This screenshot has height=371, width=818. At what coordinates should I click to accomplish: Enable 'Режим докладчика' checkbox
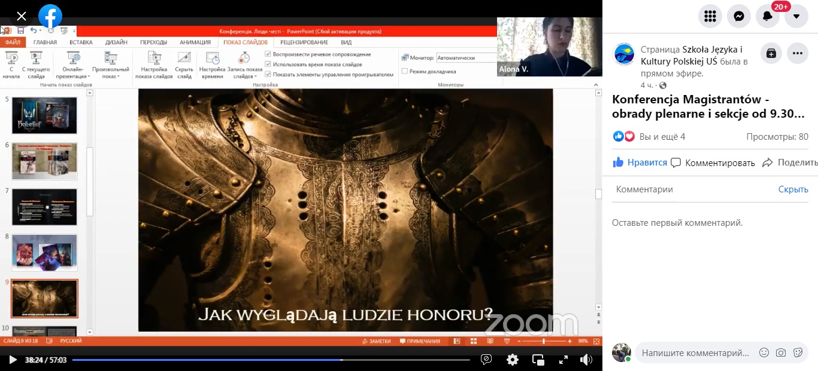tap(405, 71)
